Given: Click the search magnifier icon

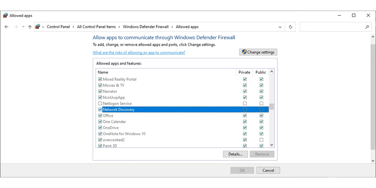Looking at the screenshot, I should (x=367, y=27).
